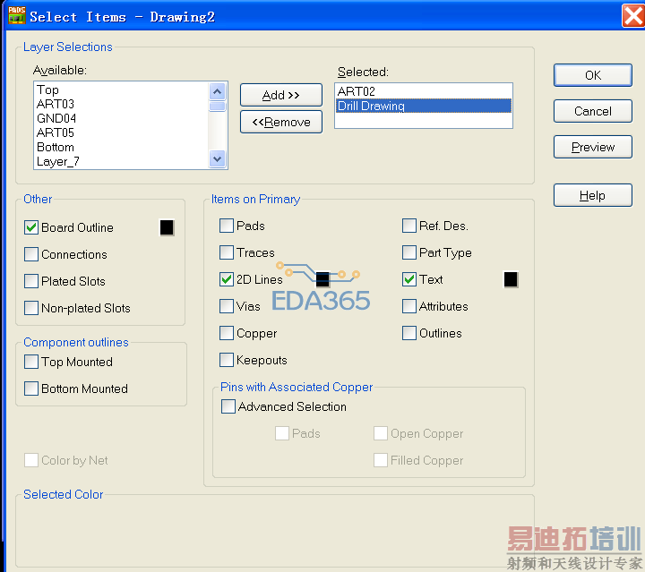Click the Add >> button
The height and width of the screenshot is (572, 645).
(x=281, y=95)
